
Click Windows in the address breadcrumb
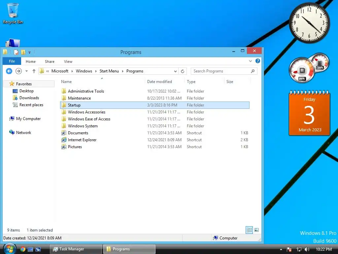(x=84, y=71)
